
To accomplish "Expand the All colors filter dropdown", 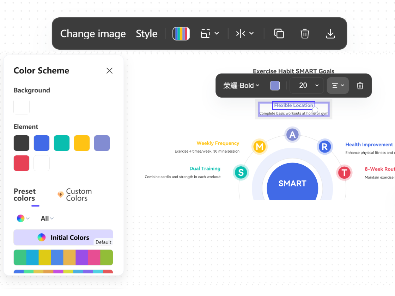I will coord(47,218).
